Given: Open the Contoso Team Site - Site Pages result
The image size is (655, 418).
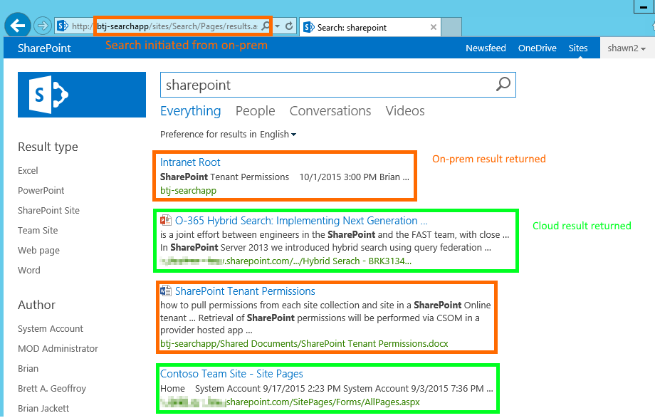Looking at the screenshot, I should (231, 374).
